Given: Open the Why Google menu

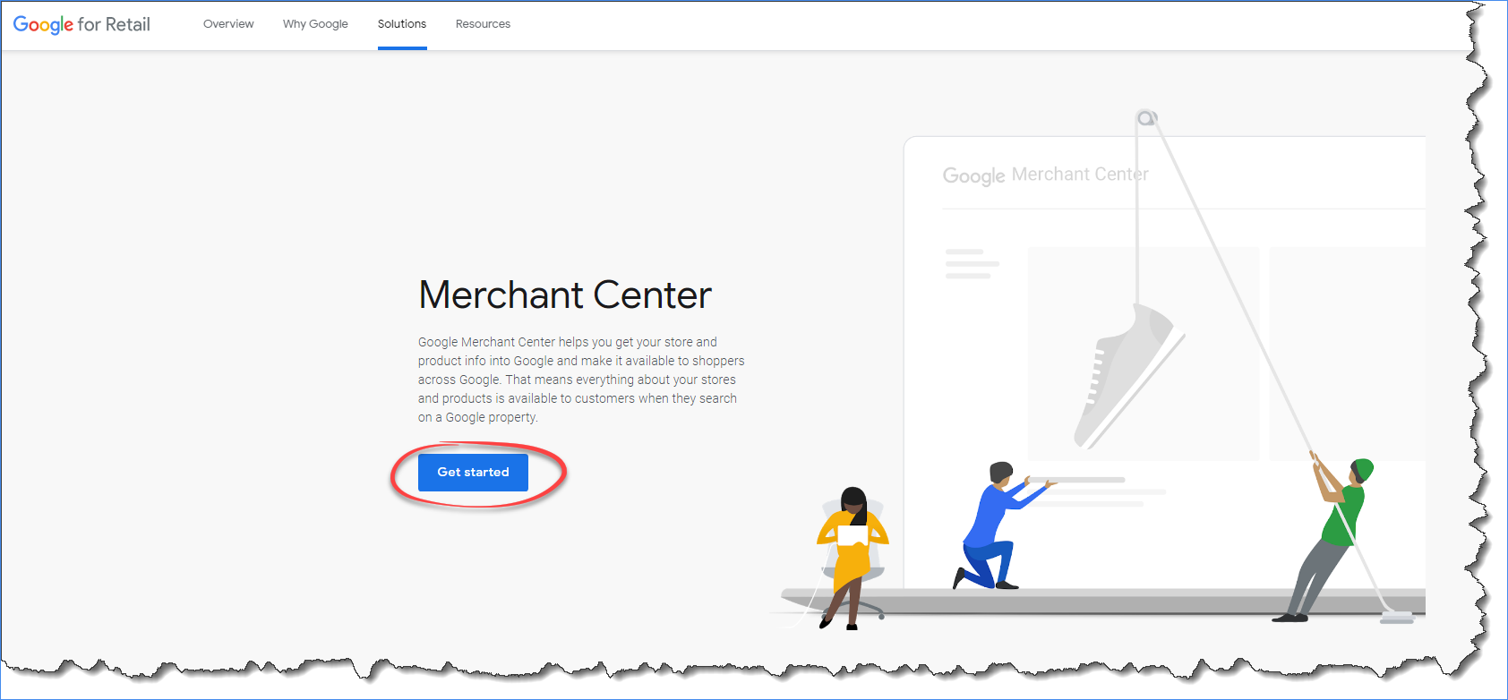Looking at the screenshot, I should click(315, 24).
